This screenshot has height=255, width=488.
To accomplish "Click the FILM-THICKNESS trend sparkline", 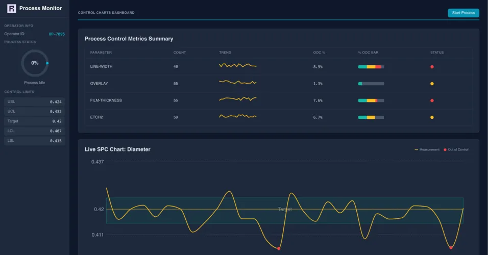I will pos(238,99).
